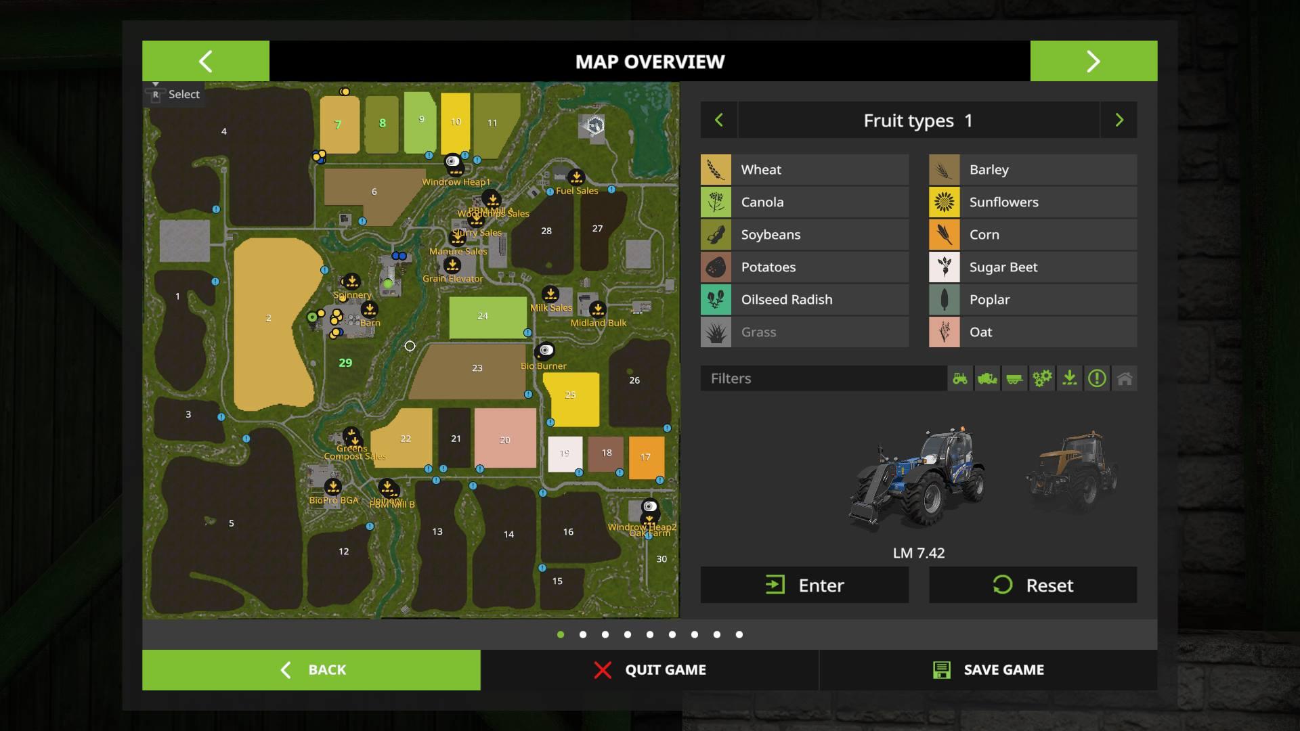Toggle the exclamation mark hotspot filter

(1097, 378)
